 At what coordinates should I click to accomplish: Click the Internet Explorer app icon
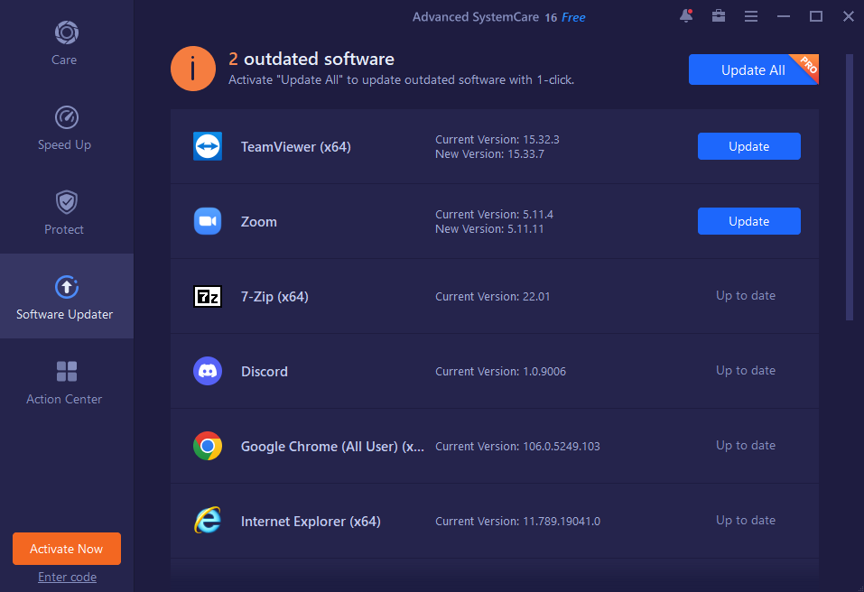[x=208, y=521]
